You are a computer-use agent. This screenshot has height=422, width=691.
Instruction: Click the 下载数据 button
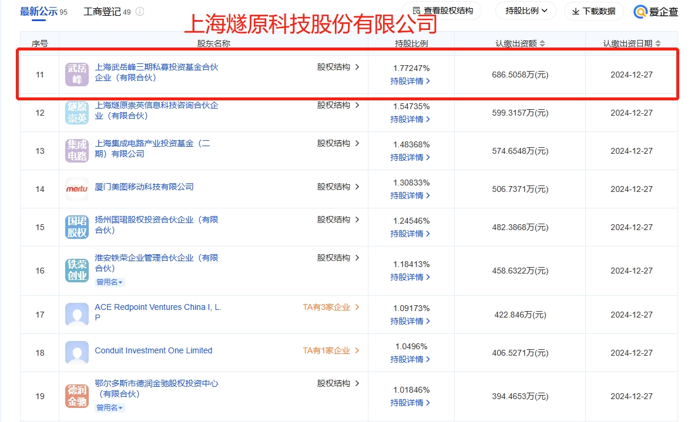(593, 11)
